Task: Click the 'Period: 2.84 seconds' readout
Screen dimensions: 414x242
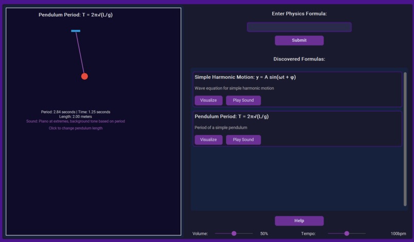Action: coord(58,112)
